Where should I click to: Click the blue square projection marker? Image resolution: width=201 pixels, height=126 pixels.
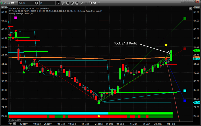[x=185, y=101]
